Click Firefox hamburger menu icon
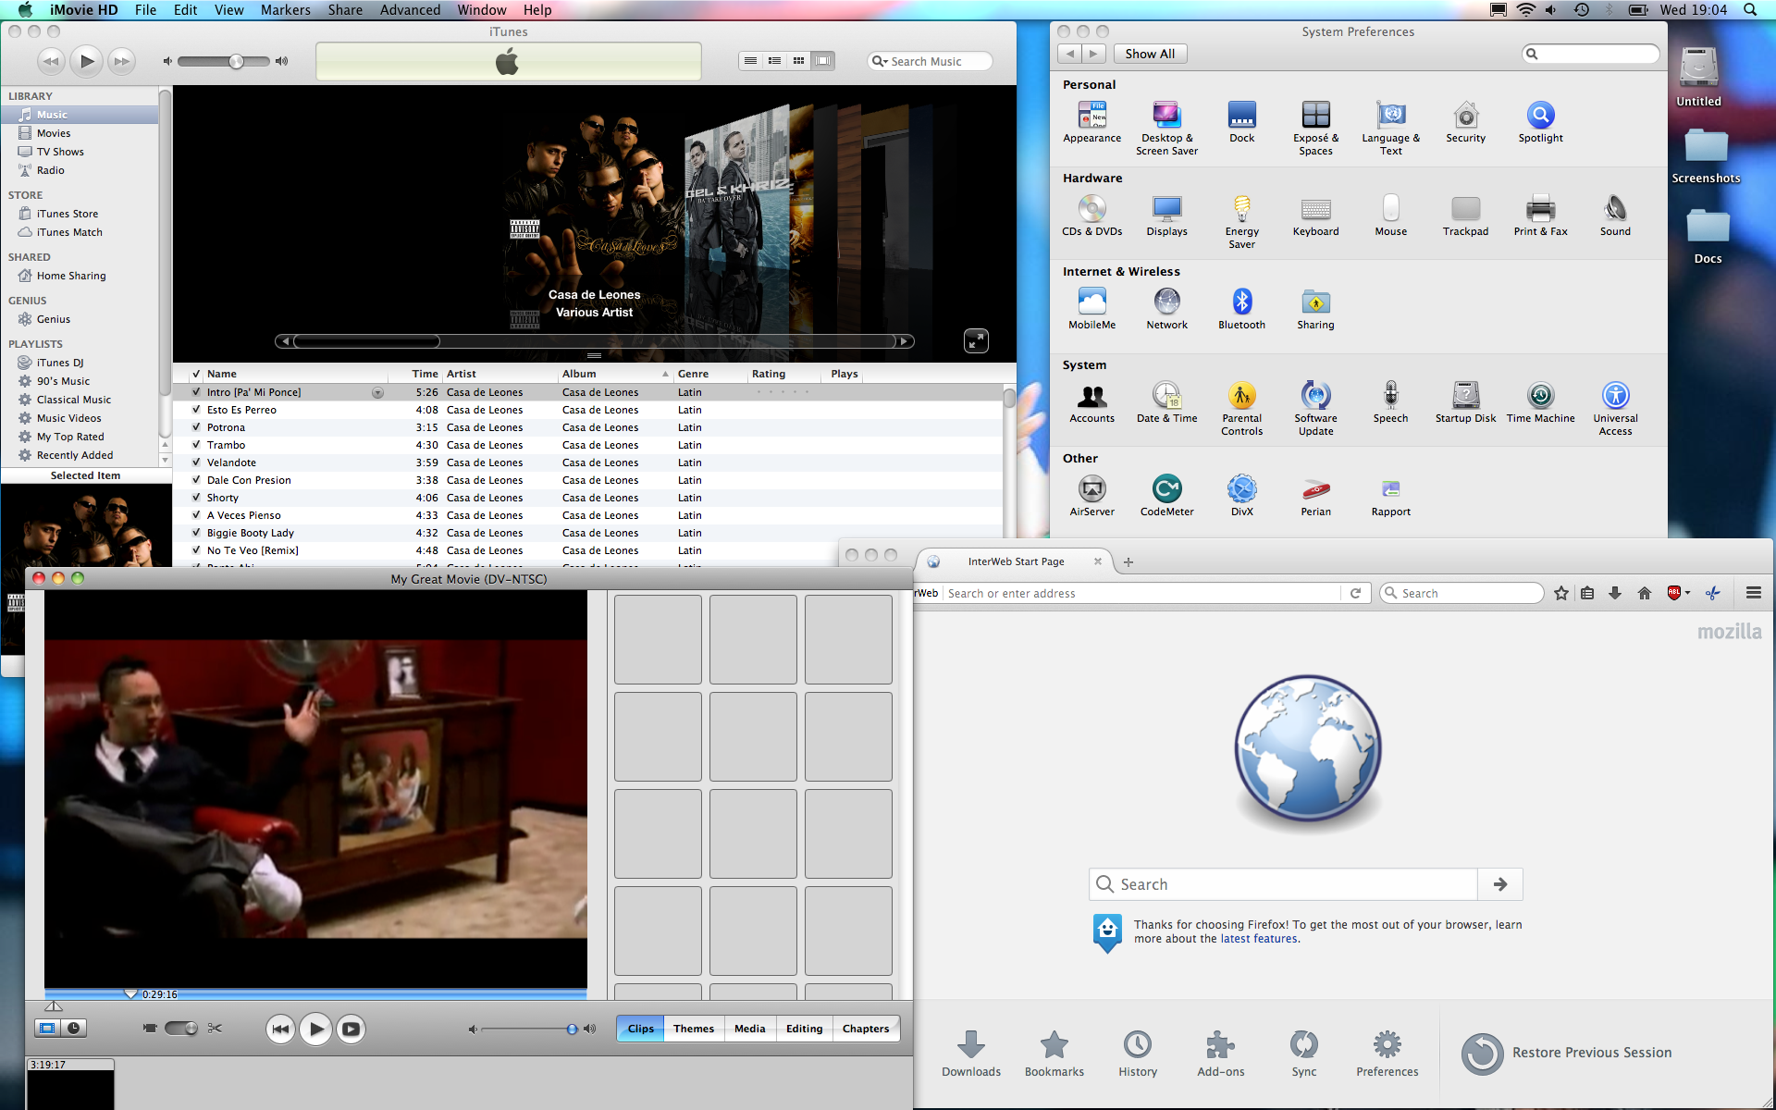The image size is (1776, 1110). point(1753,593)
